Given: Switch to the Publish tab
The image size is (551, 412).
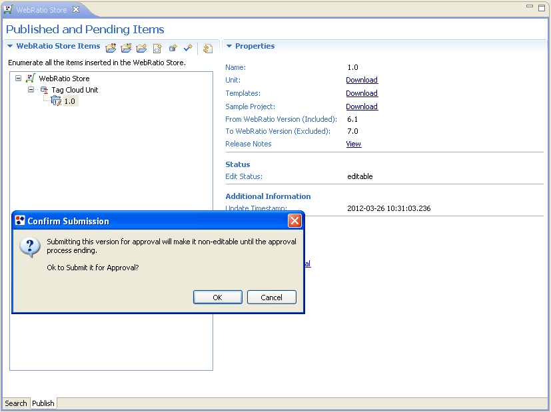Looking at the screenshot, I should pyautogui.click(x=43, y=403).
